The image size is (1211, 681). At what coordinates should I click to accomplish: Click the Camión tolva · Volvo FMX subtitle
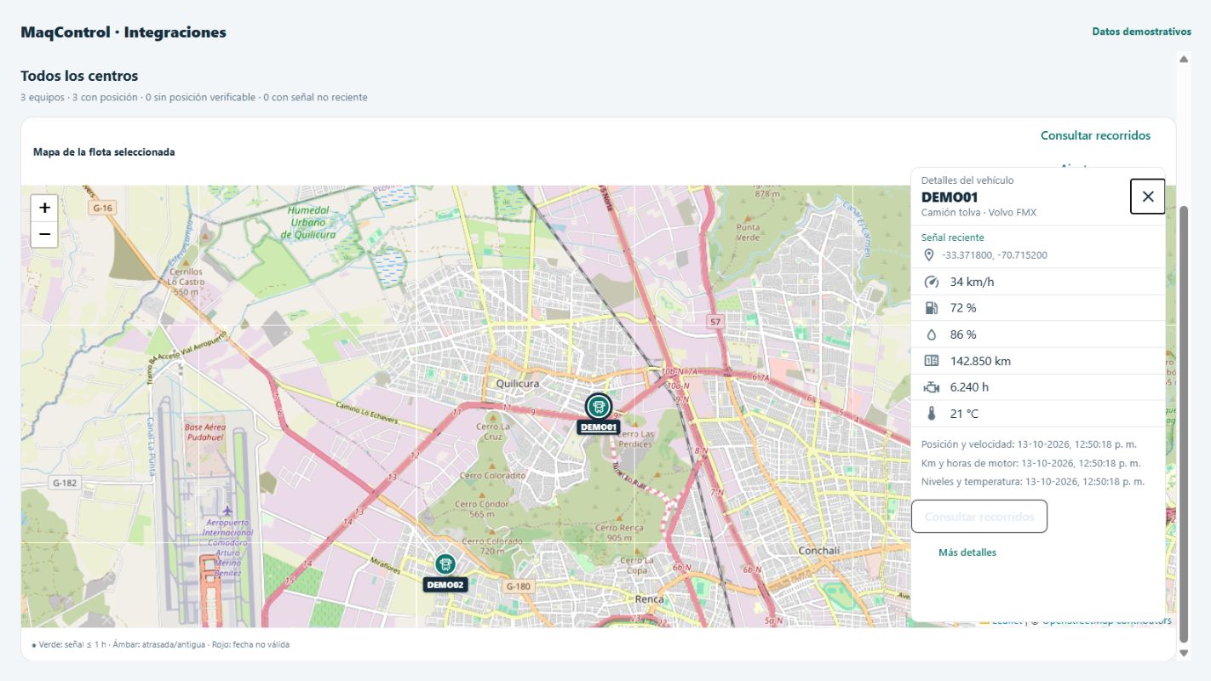979,213
